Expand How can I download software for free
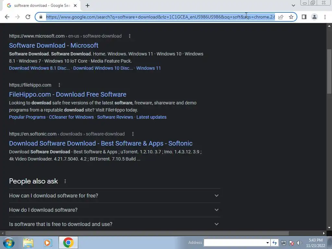 (x=114, y=196)
